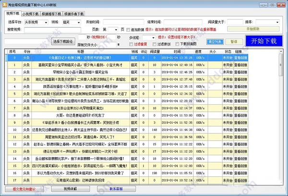
Task: Click the 提交意见和建议 button
Action: pyautogui.click(x=24, y=189)
